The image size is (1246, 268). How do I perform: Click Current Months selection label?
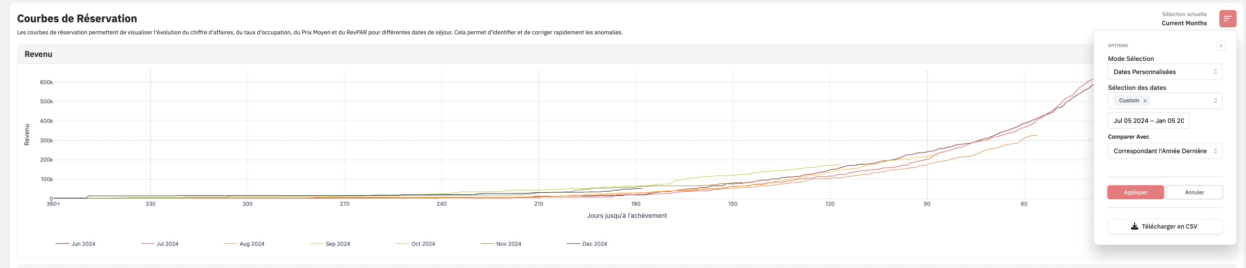(1184, 23)
